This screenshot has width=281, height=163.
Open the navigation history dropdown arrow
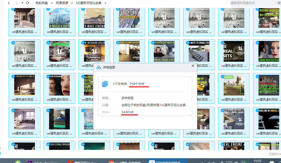pos(23,3)
